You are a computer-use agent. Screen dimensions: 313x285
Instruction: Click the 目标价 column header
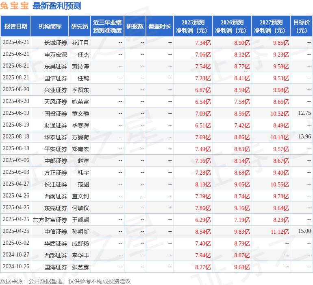pos(302,26)
